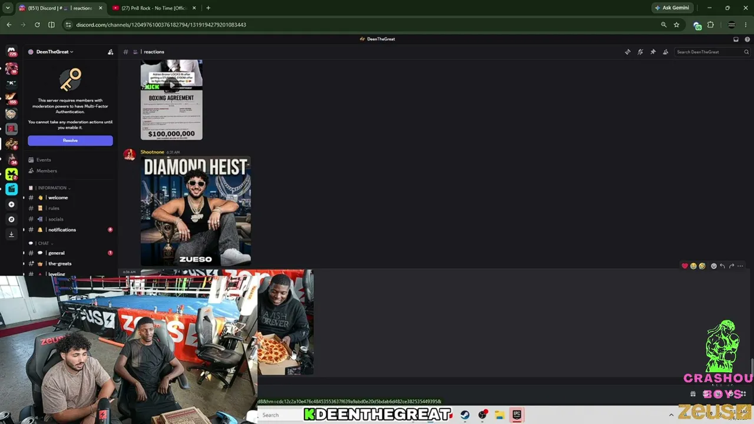Toggle the member list icon
The height and width of the screenshot is (424, 754).
[x=666, y=52]
